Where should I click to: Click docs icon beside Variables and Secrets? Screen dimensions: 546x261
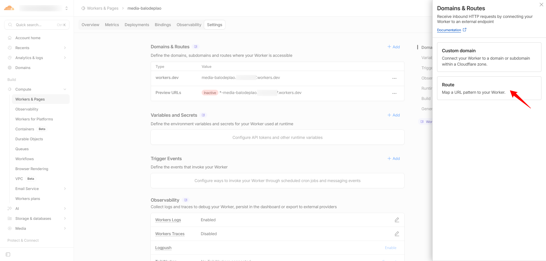tap(203, 115)
